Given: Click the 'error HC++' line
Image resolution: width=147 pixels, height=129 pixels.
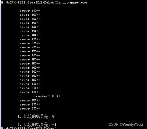Looking at the screenshot, I should pos(30,39).
